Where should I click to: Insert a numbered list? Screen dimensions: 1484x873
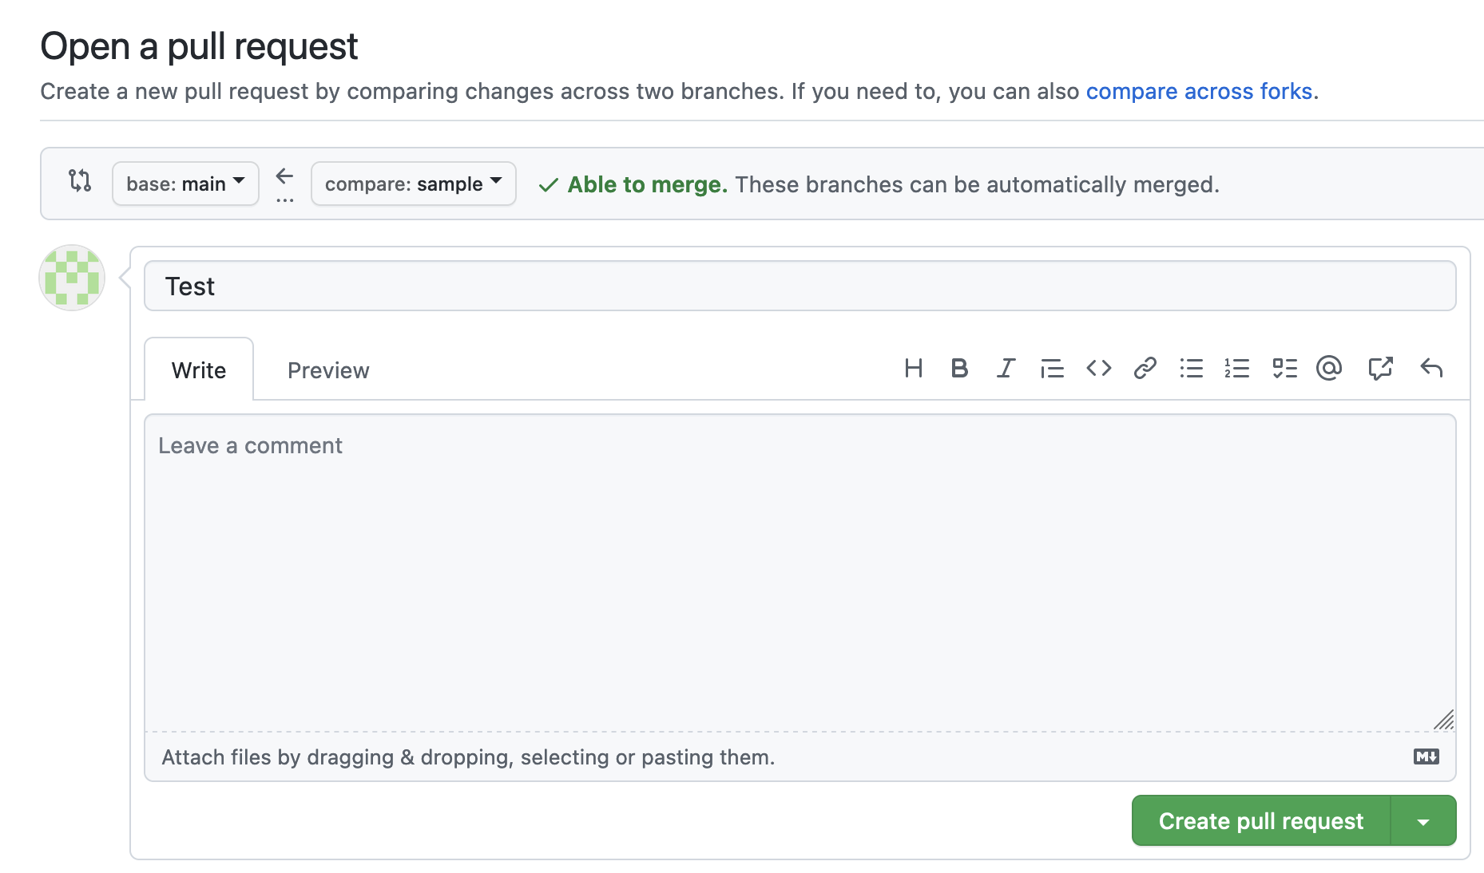click(x=1237, y=368)
